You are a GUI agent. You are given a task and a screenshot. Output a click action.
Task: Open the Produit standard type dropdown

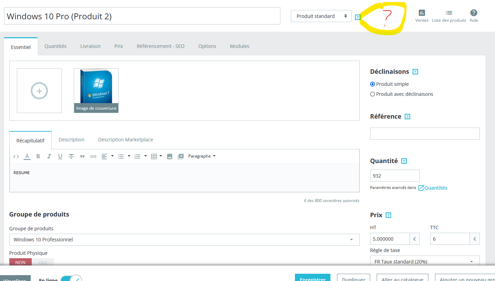click(321, 16)
